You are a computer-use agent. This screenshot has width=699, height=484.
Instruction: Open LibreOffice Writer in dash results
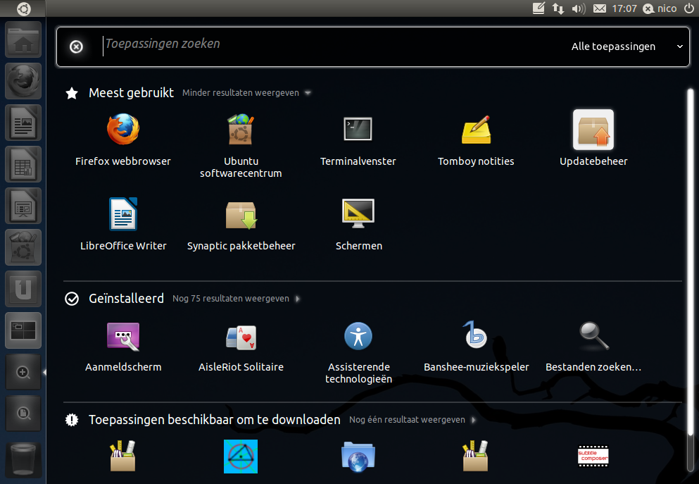pyautogui.click(x=123, y=213)
